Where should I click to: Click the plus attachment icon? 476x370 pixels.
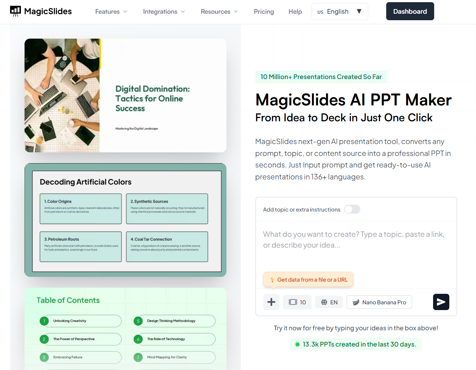[271, 302]
